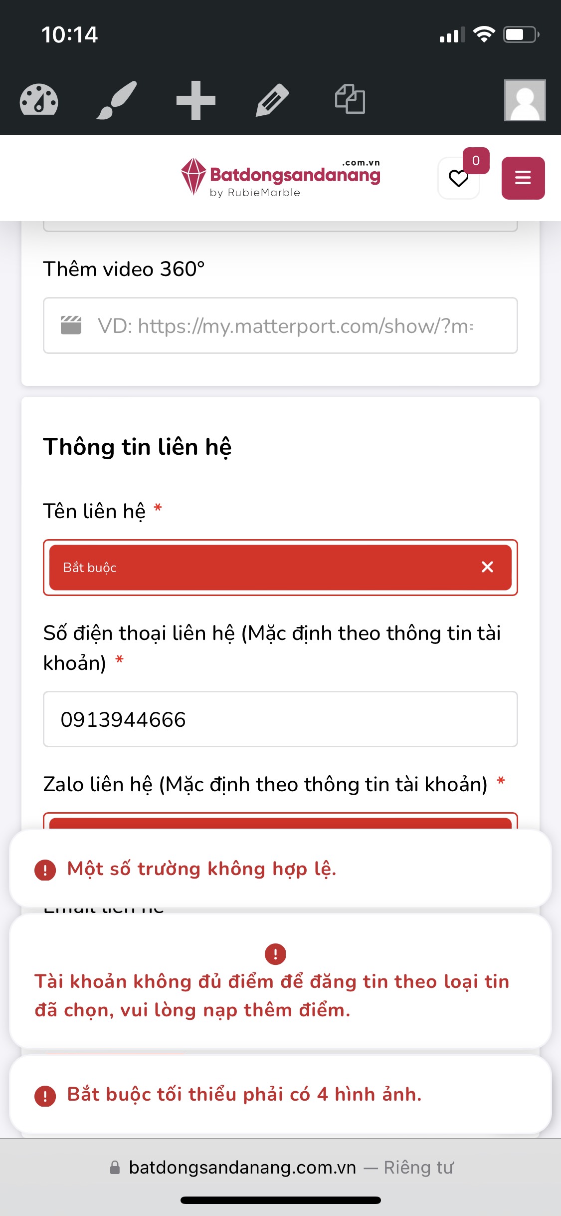Image resolution: width=561 pixels, height=1216 pixels.
Task: Tap the minimum 4 images warning toast
Action: (280, 1094)
